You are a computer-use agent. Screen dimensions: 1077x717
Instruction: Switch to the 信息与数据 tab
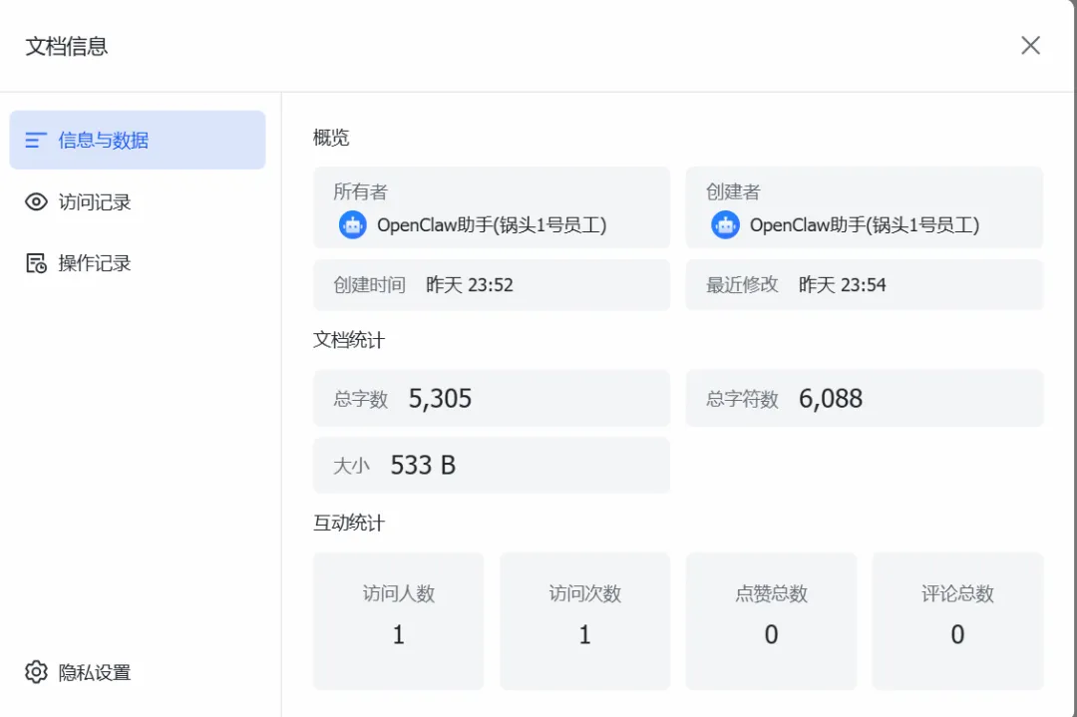138,141
